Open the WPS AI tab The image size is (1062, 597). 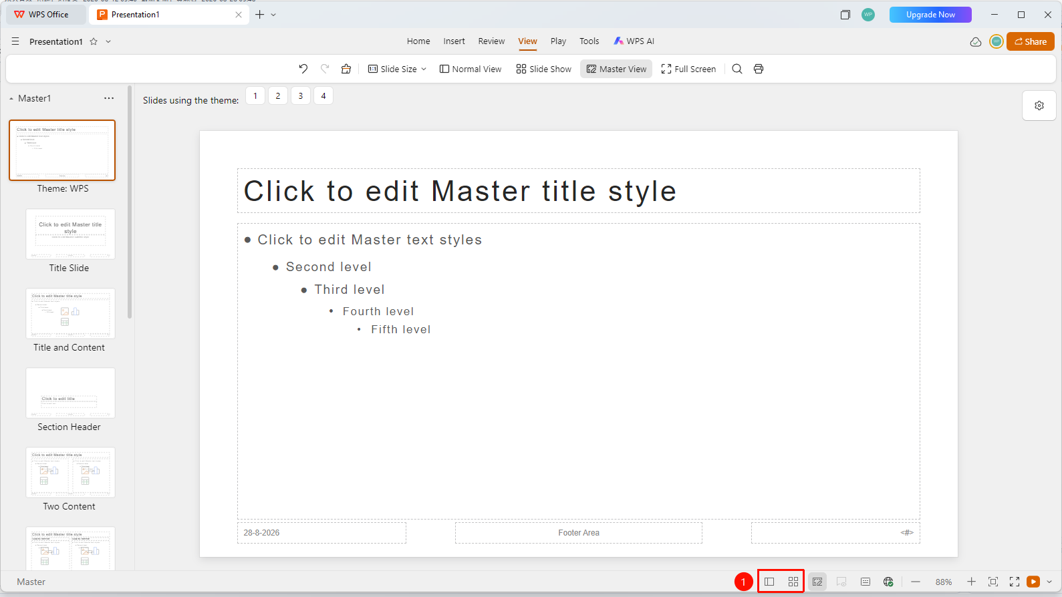click(x=634, y=41)
